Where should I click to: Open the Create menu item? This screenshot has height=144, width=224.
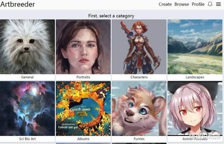165,4
